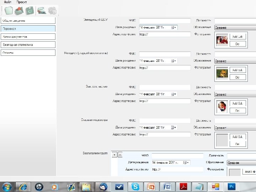Click Адрес портфолио field for Заведующий ДОУ
Viewport: 256px width, 192px height.
click(x=165, y=34)
